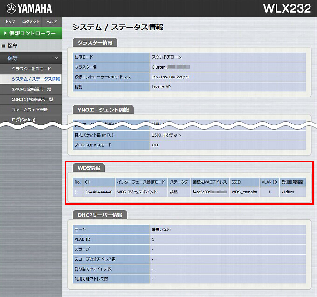The image size is (317, 297).
Task: Click the WDS情報 section tab
Action: click(x=89, y=168)
